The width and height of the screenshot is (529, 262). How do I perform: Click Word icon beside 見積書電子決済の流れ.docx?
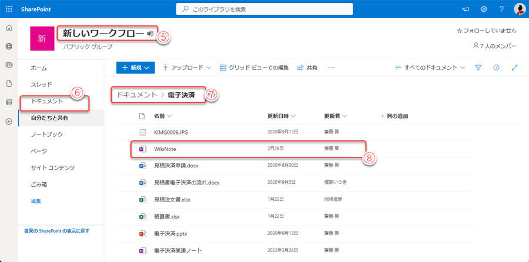coord(142,183)
